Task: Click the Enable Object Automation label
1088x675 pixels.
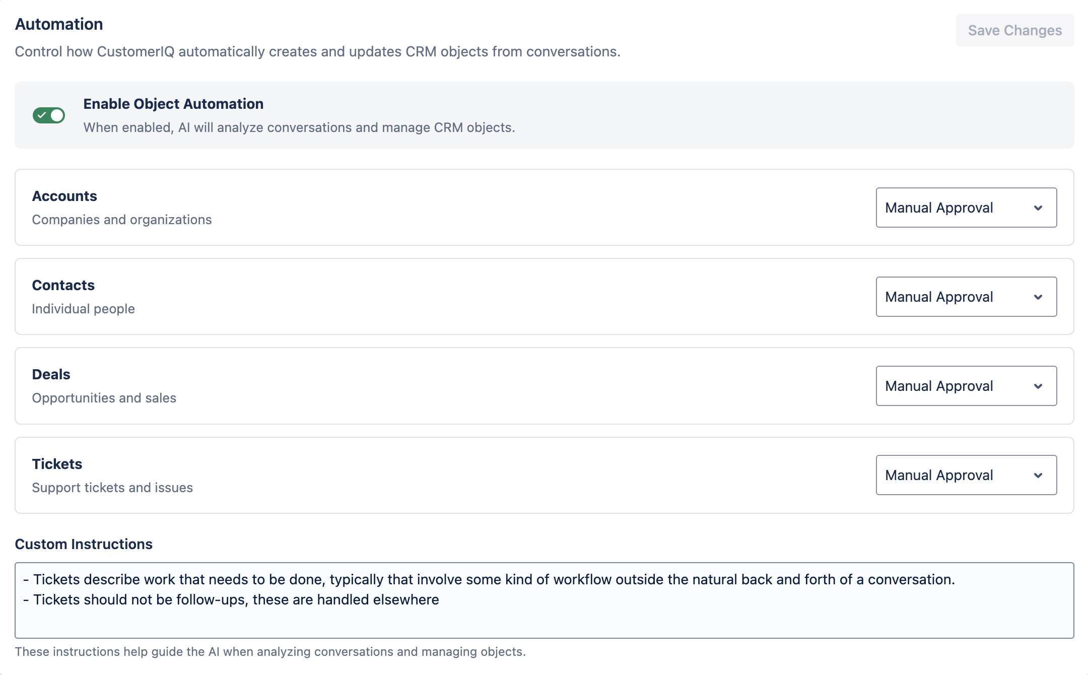Action: (173, 104)
